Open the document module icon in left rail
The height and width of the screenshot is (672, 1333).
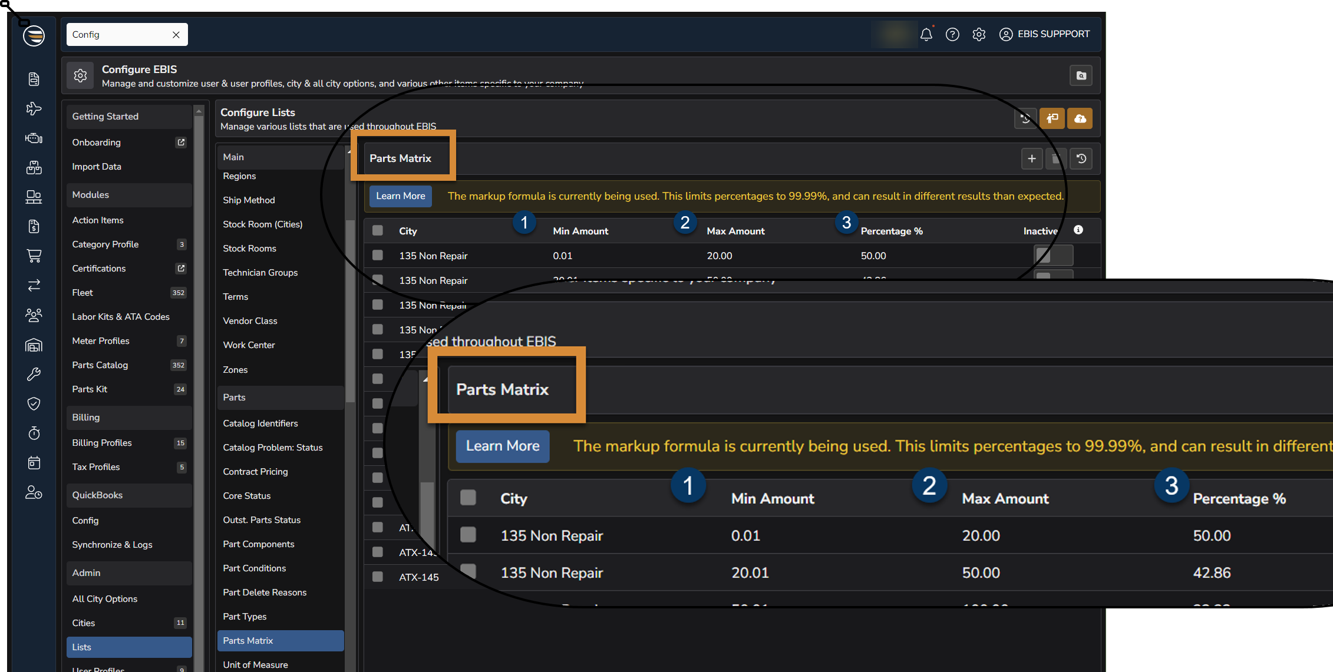pos(34,79)
